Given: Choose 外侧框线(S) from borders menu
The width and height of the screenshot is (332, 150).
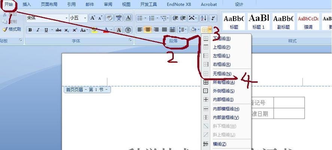Looking at the screenshot, I should tap(226, 91).
